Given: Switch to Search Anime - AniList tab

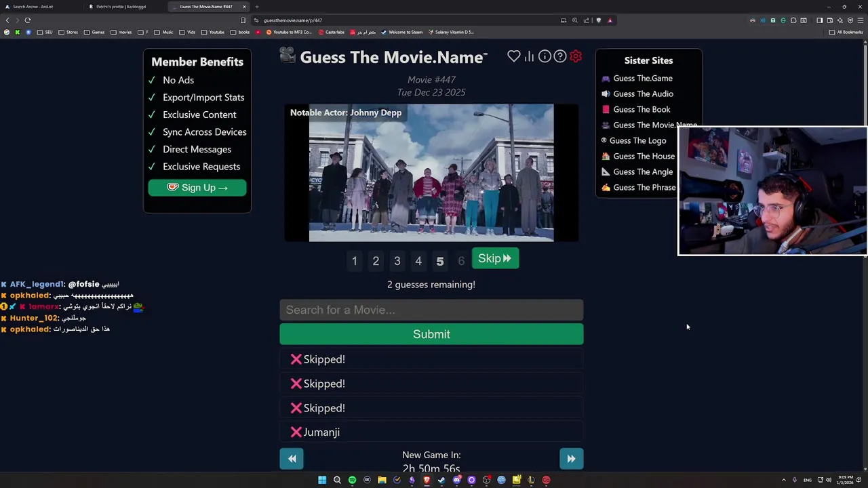Looking at the screenshot, I should point(41,7).
